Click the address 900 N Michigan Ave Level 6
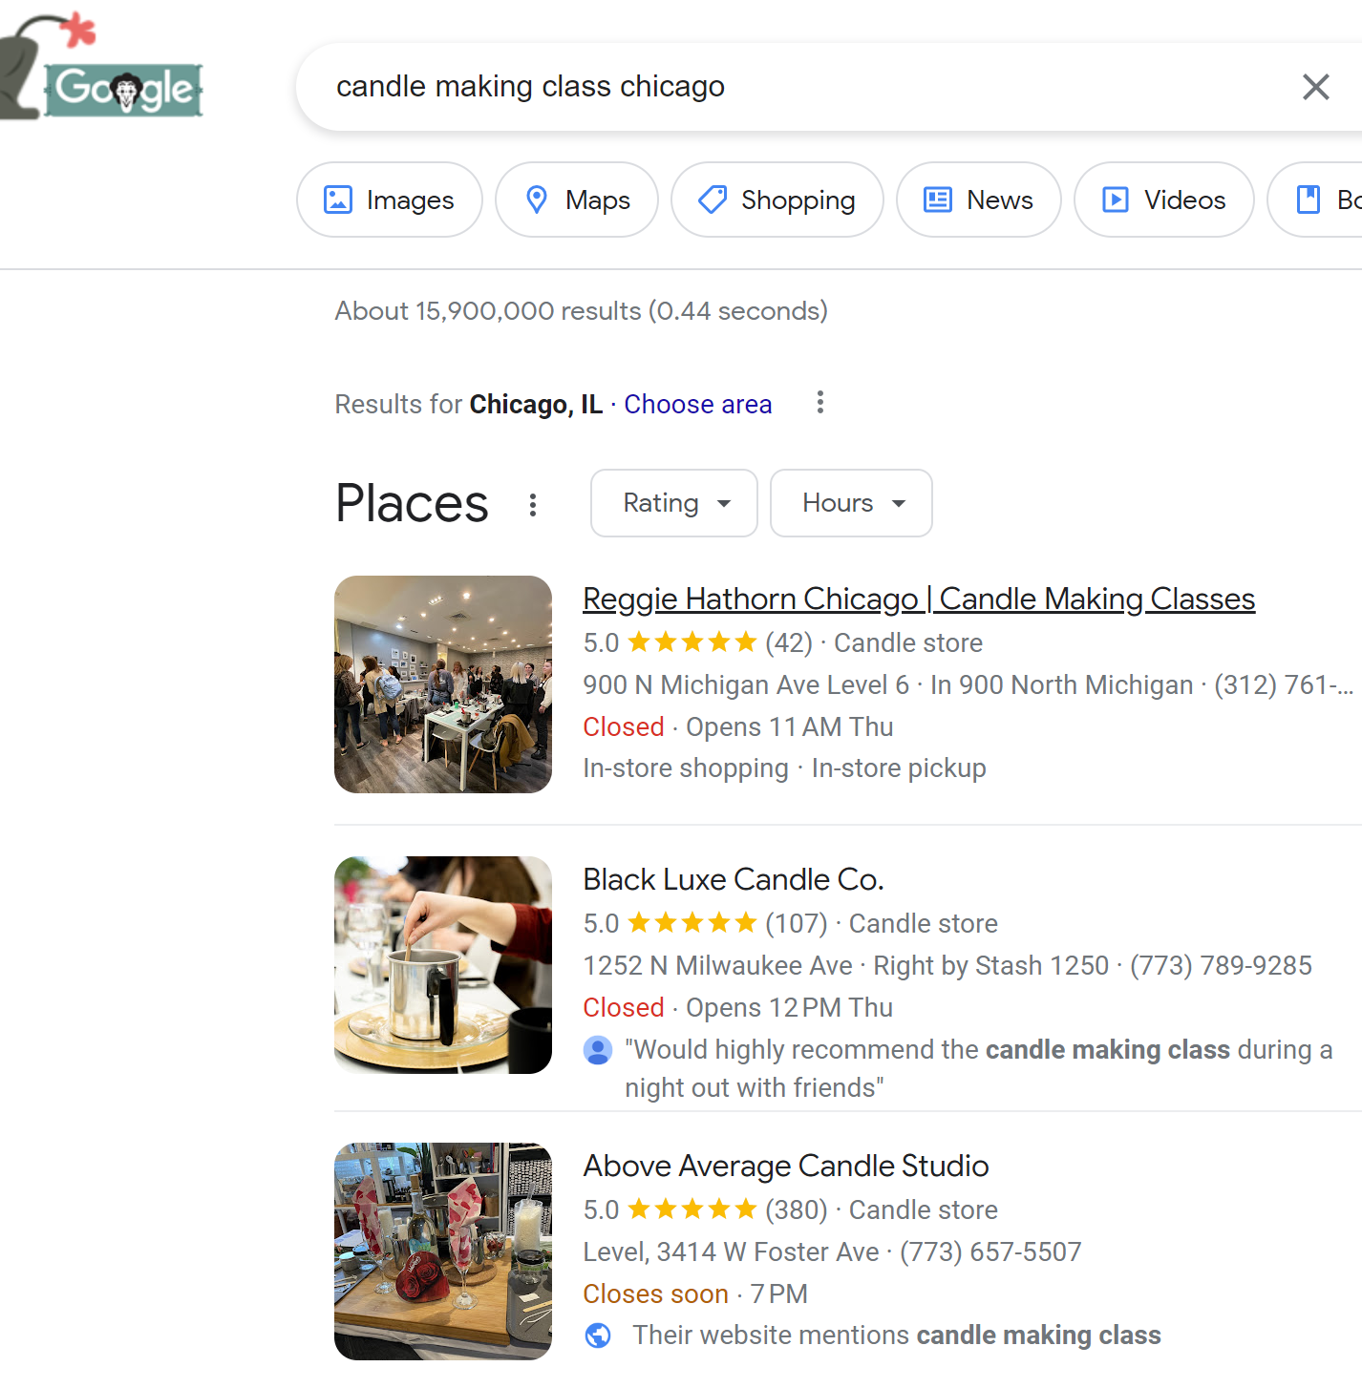 coord(746,685)
